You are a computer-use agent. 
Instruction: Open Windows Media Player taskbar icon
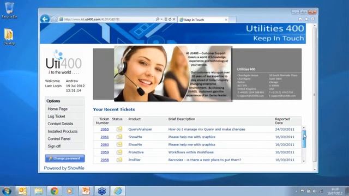pos(70,191)
